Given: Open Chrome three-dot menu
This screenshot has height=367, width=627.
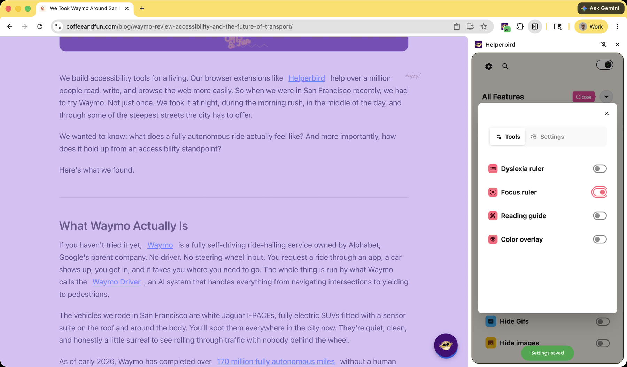Looking at the screenshot, I should coord(617,26).
